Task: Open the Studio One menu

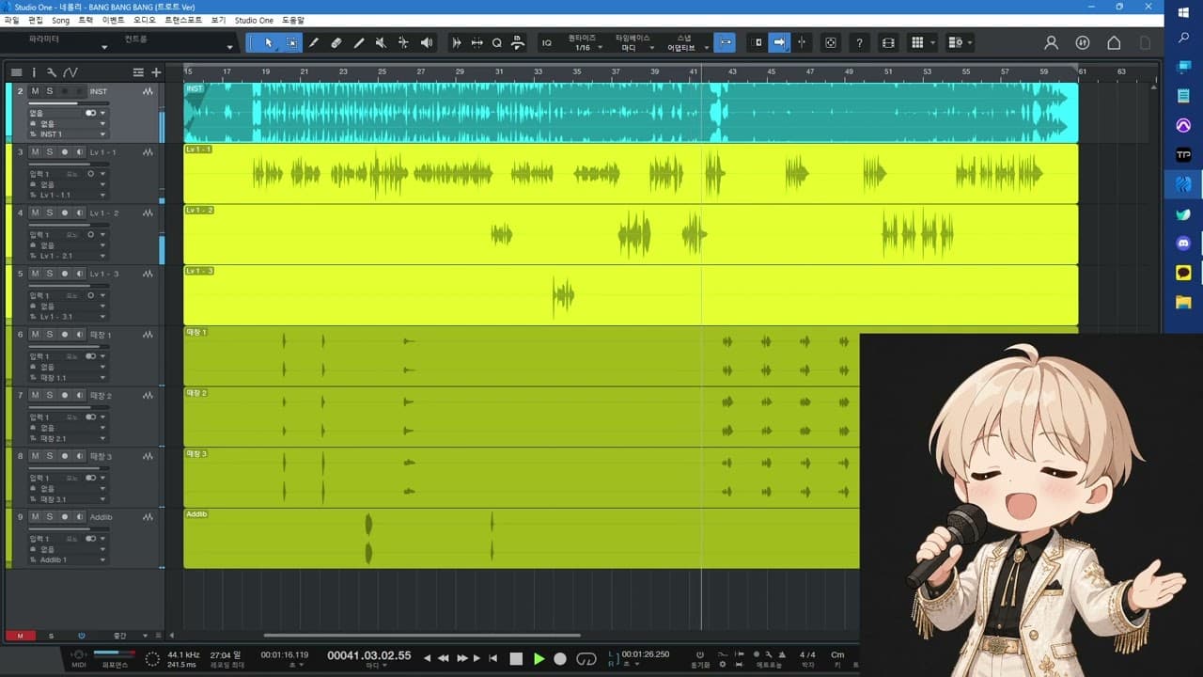Action: (x=254, y=20)
